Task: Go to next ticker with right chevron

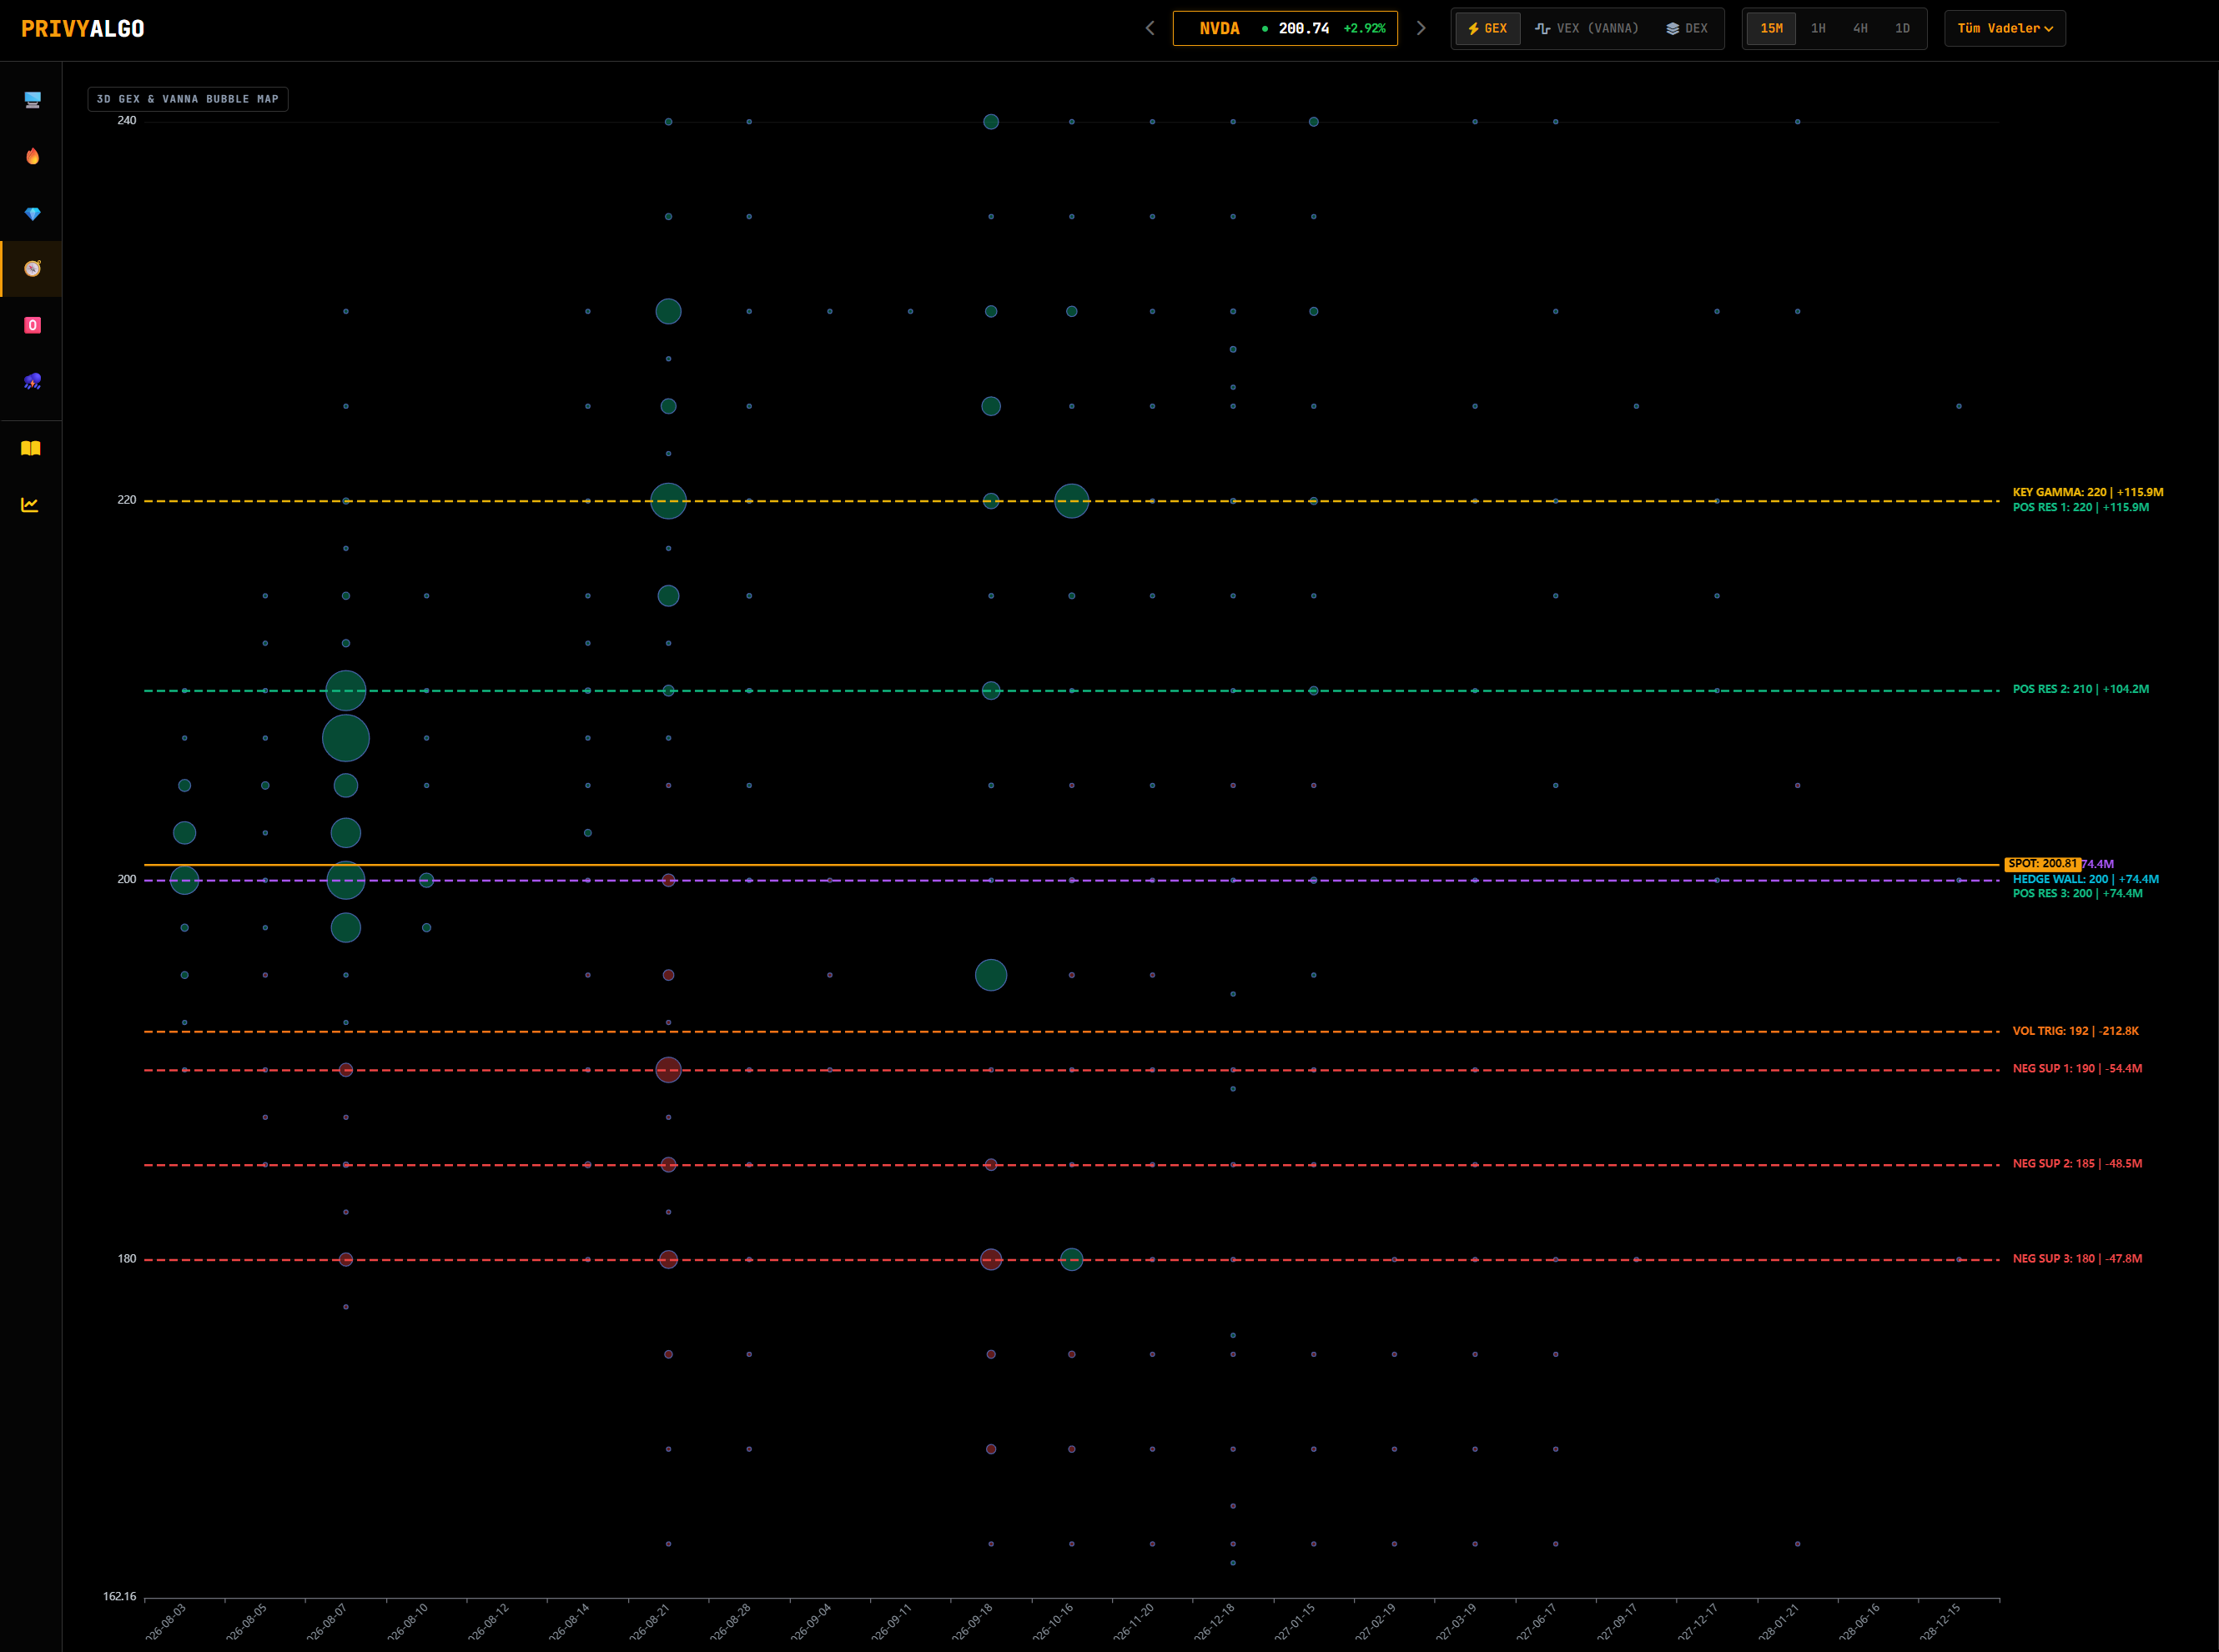Action: tap(1421, 28)
